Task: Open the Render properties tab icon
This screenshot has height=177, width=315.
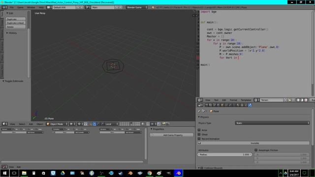Action: coord(207,105)
